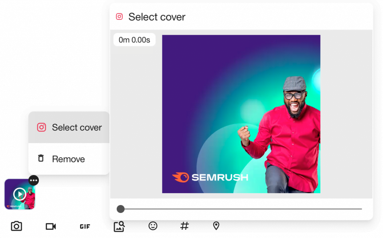
Task: Open the emoji picker
Action: pos(153,226)
